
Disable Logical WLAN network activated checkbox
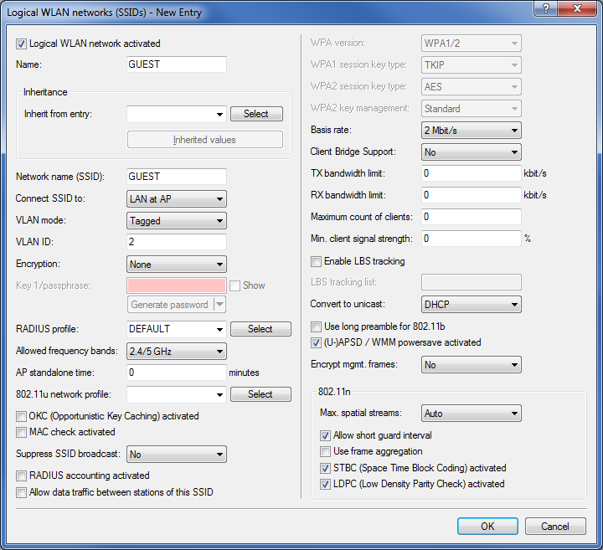(23, 44)
